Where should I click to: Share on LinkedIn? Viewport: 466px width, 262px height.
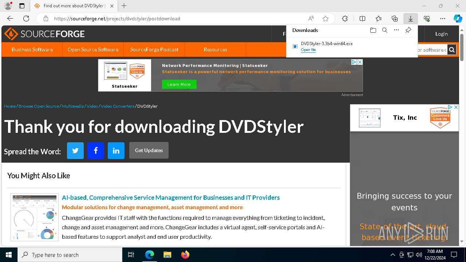116,151
